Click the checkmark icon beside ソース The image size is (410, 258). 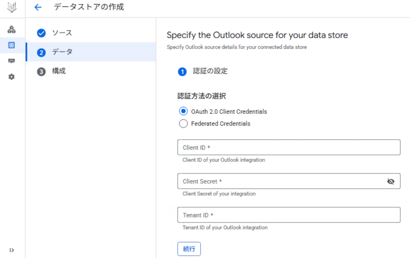click(x=41, y=33)
